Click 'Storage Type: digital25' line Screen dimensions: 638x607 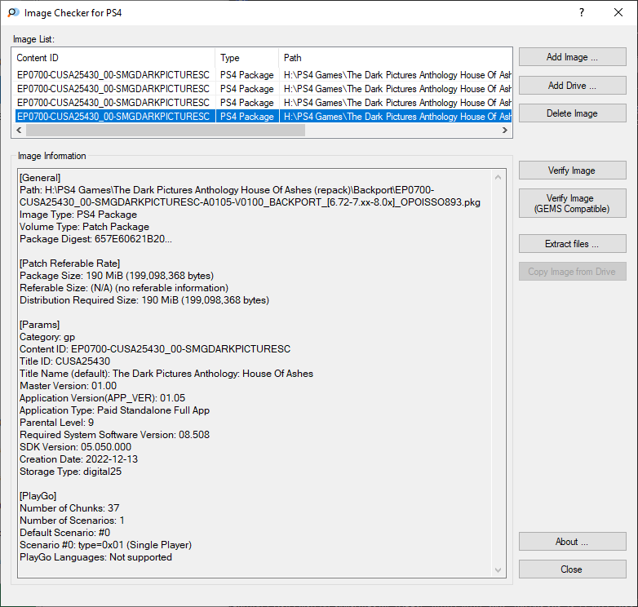(x=70, y=471)
